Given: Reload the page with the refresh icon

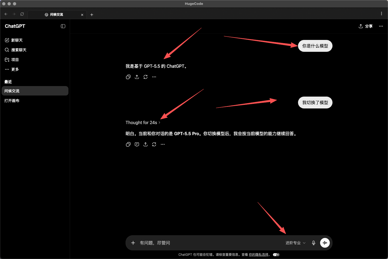Looking at the screenshot, I should [x=22, y=14].
